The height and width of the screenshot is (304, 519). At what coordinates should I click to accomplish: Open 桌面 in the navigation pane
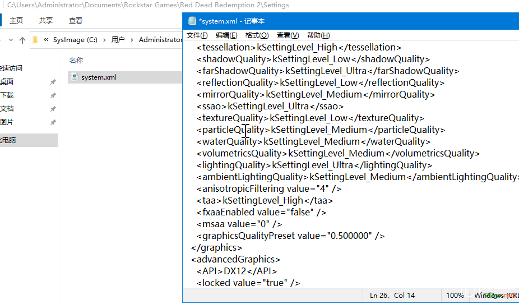(7, 81)
